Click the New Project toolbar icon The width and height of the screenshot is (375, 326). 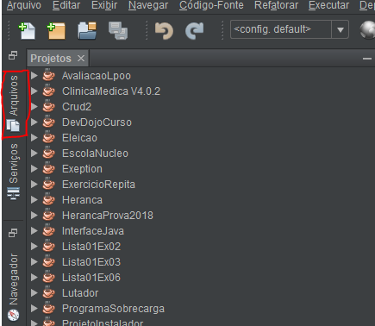(56, 31)
